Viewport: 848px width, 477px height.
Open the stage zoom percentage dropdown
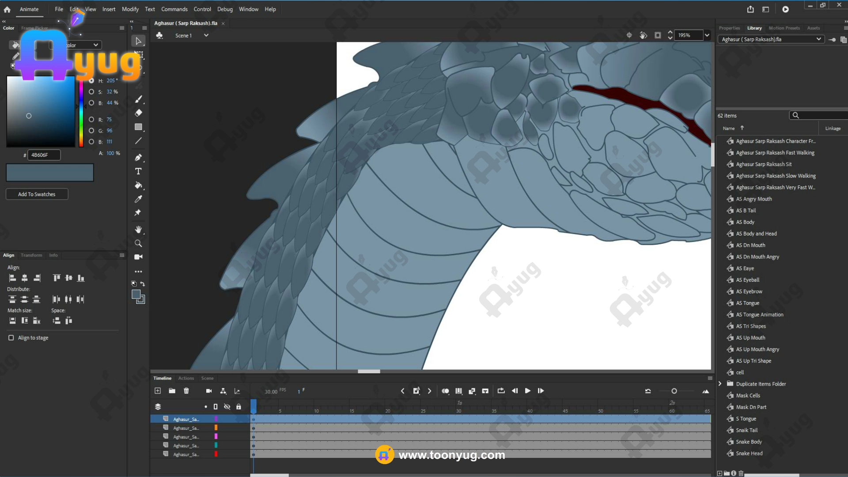coord(707,35)
